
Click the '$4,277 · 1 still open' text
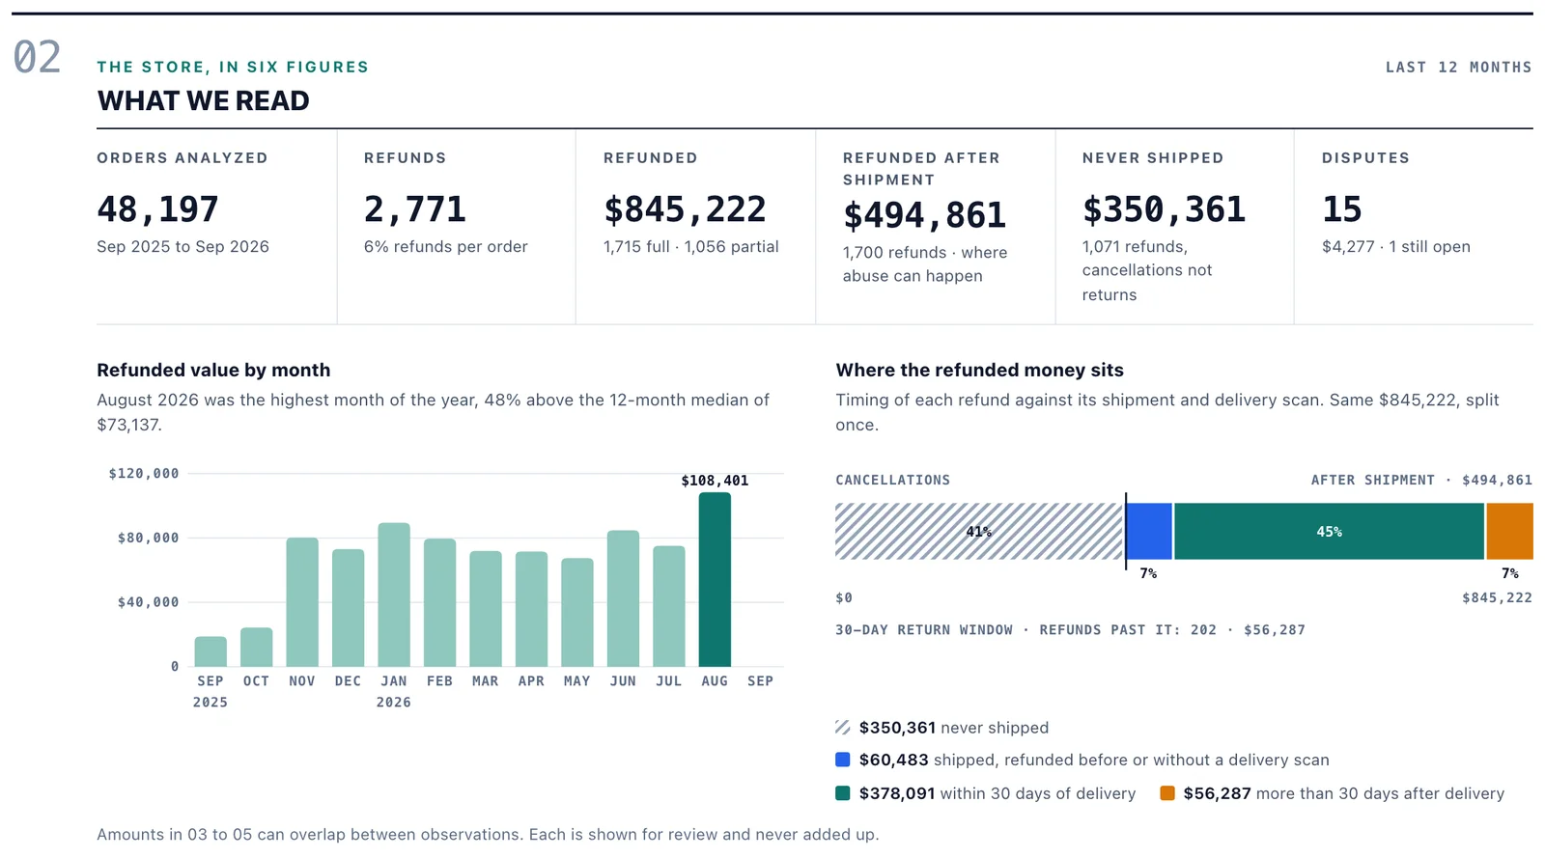point(1396,246)
